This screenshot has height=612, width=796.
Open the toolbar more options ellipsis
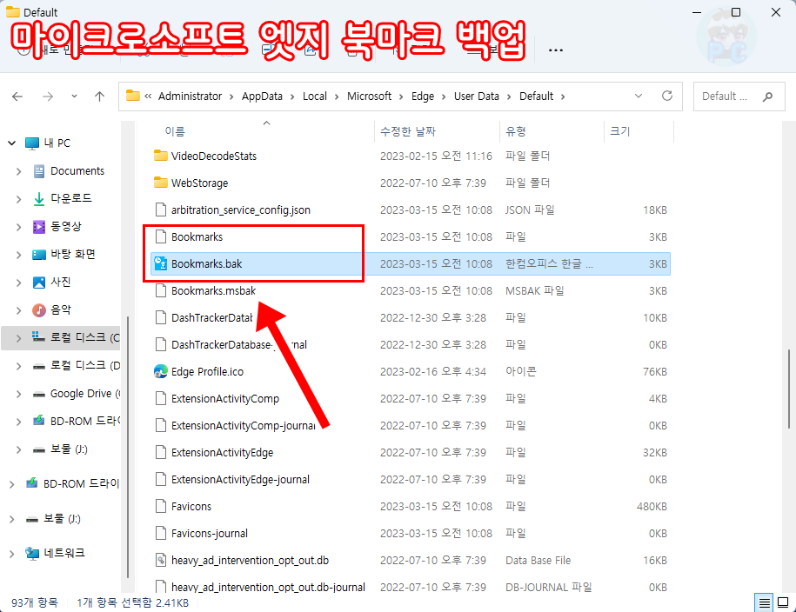click(x=556, y=50)
